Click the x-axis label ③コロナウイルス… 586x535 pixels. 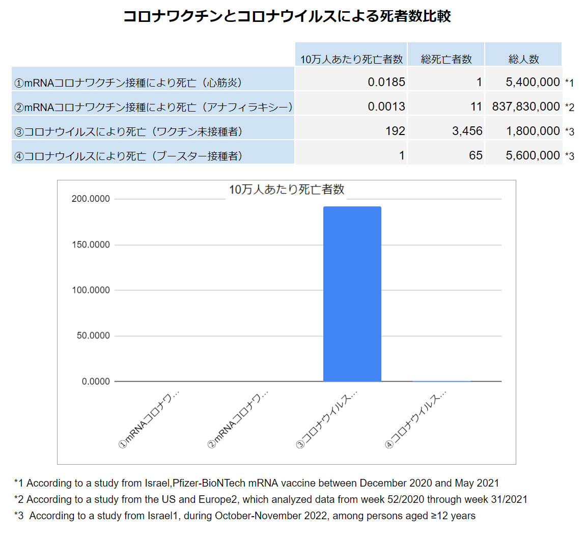tap(327, 419)
